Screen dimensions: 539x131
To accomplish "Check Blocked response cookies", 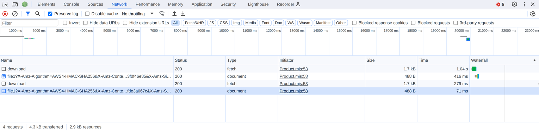I will (x=354, y=23).
